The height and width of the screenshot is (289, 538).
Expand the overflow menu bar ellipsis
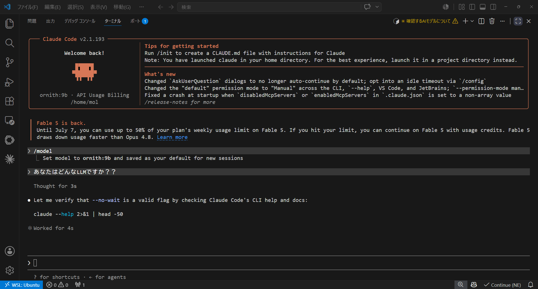point(142,7)
